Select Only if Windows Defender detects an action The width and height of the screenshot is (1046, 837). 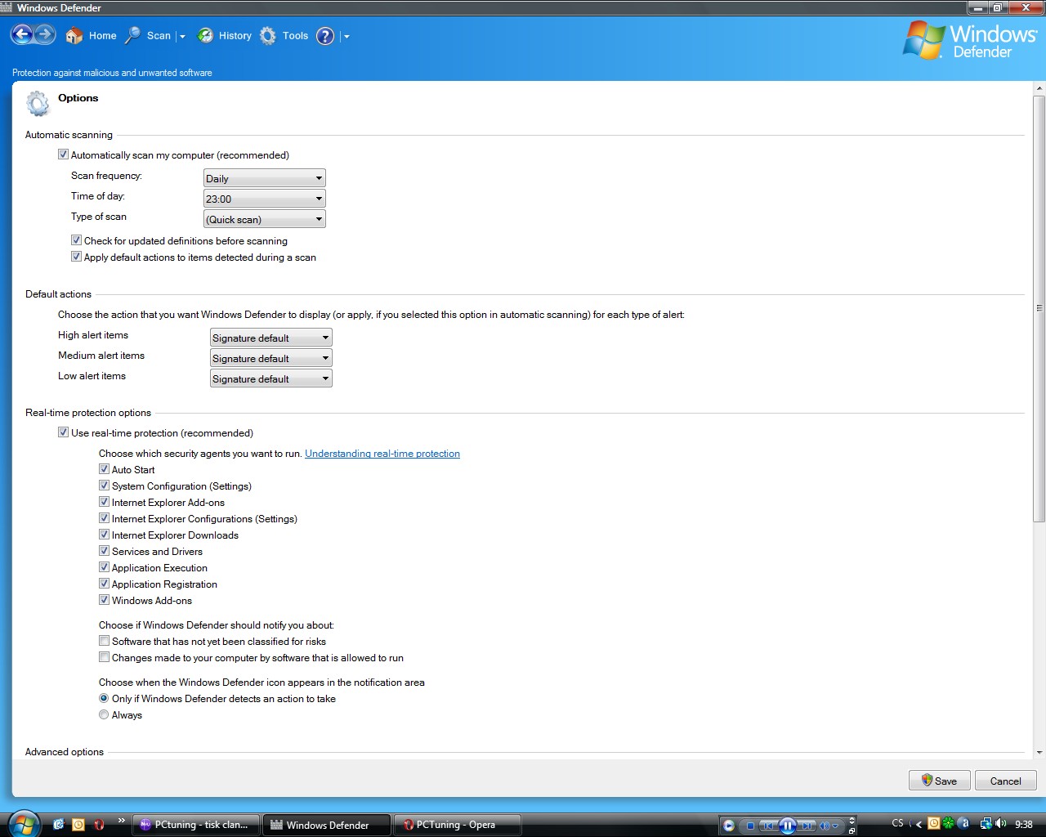[104, 698]
